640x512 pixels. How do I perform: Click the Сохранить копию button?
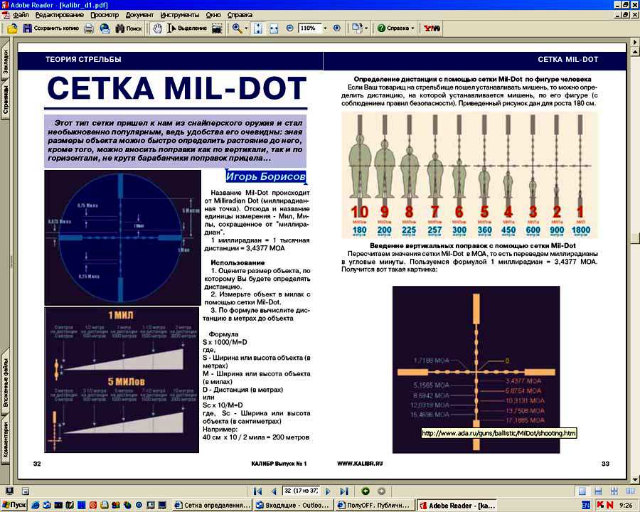click(49, 28)
